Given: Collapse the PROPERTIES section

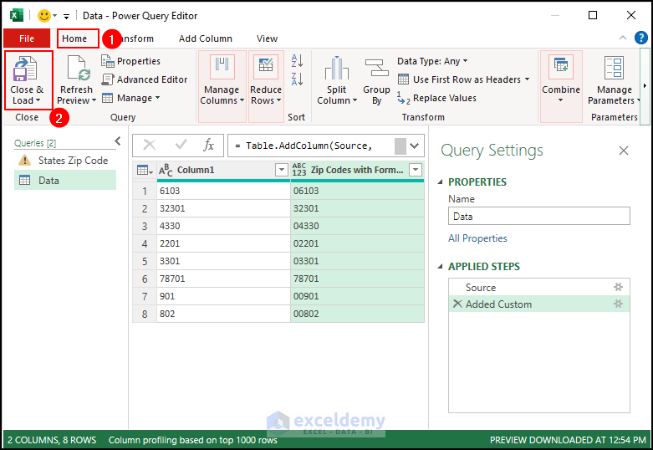Looking at the screenshot, I should point(440,182).
